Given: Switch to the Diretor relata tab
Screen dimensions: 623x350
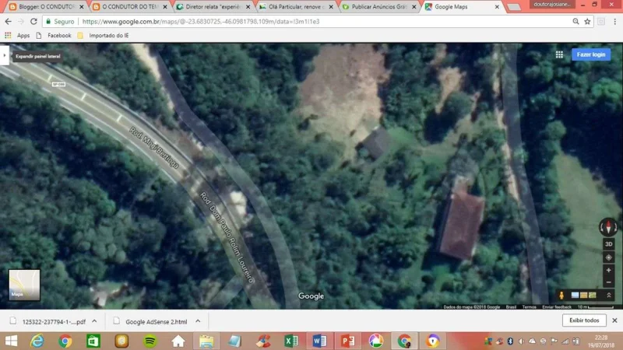Looking at the screenshot, I should (x=213, y=7).
